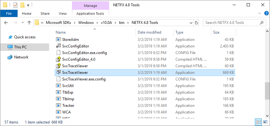Screen dimensions: 270x126
Task: Click the TlbImp application icon
Action: click(x=58, y=99)
